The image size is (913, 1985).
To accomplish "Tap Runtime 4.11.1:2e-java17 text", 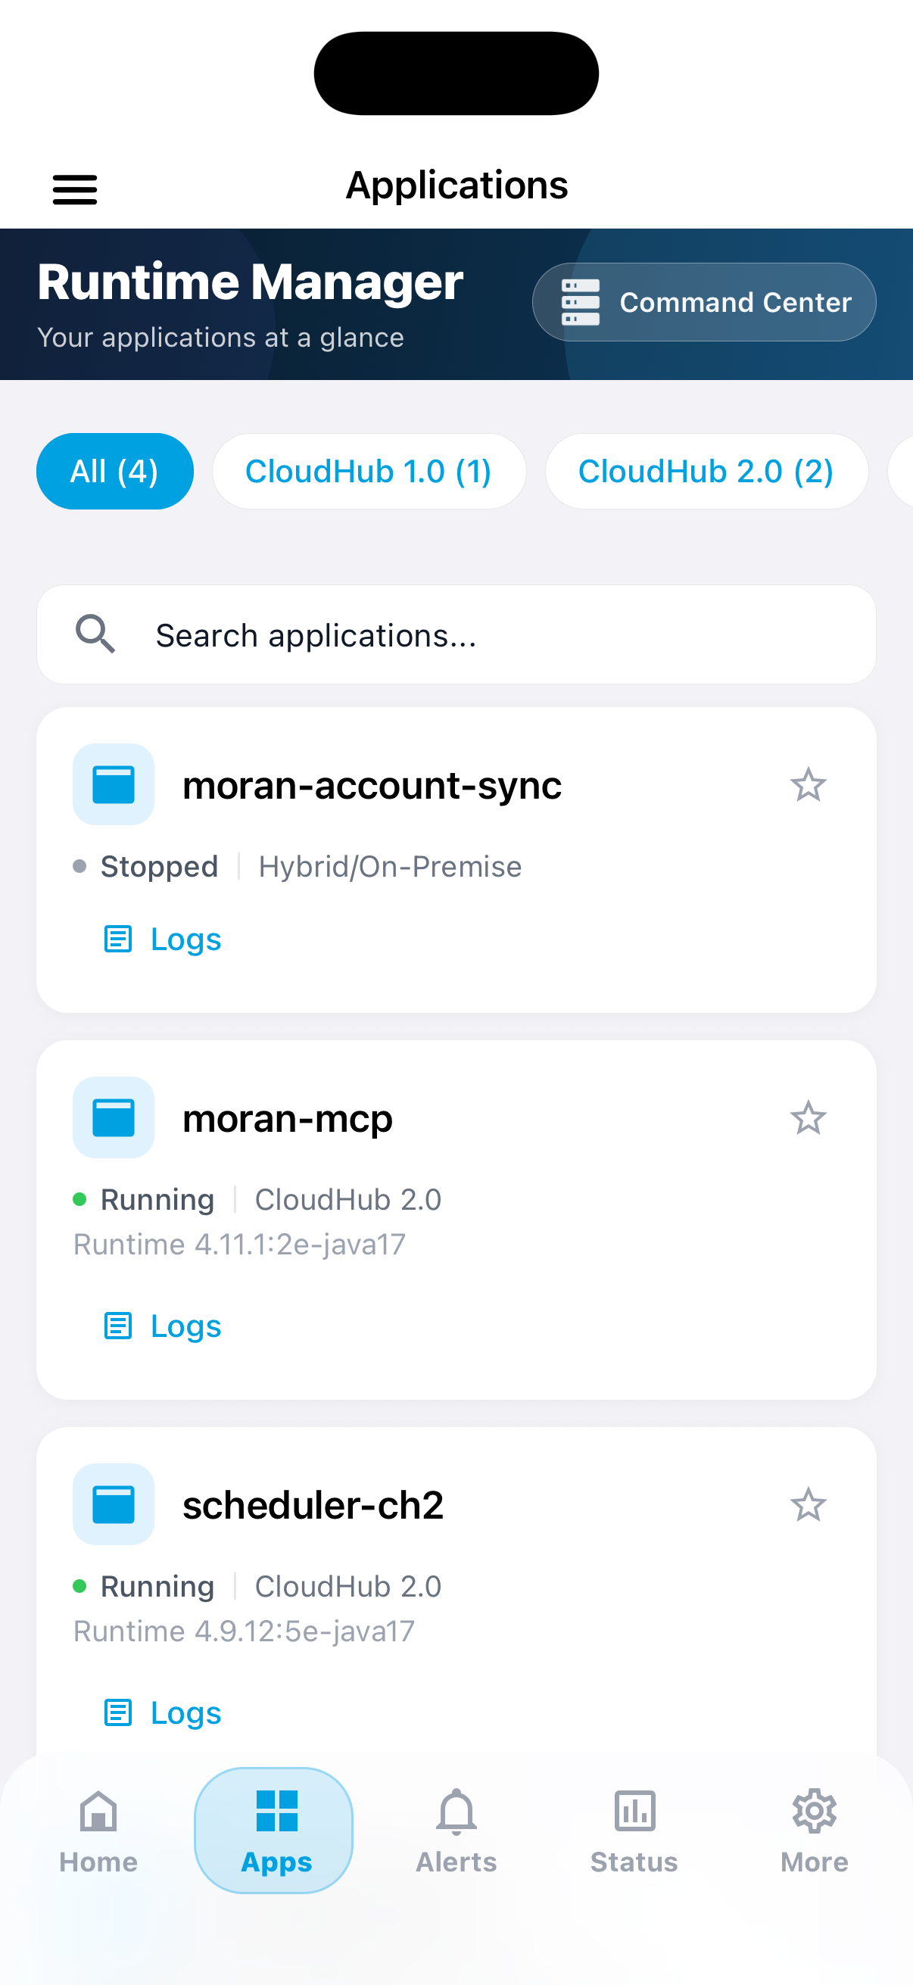I will pyautogui.click(x=240, y=1245).
